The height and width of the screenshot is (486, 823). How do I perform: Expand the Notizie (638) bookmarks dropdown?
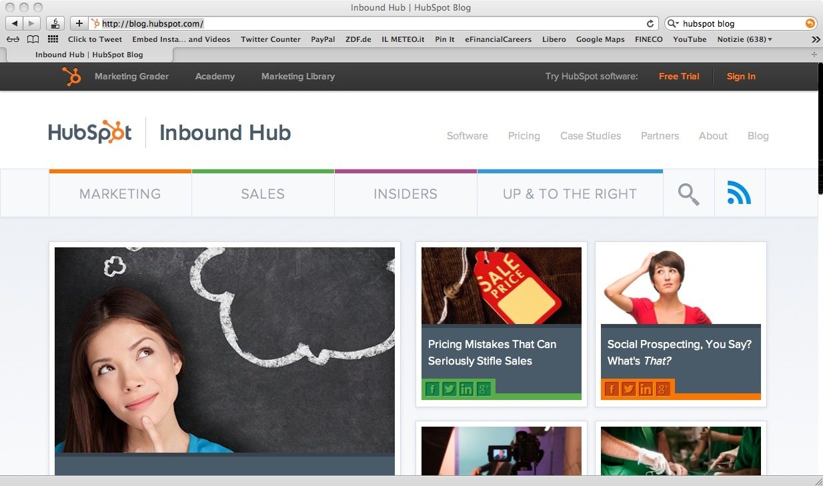[745, 39]
